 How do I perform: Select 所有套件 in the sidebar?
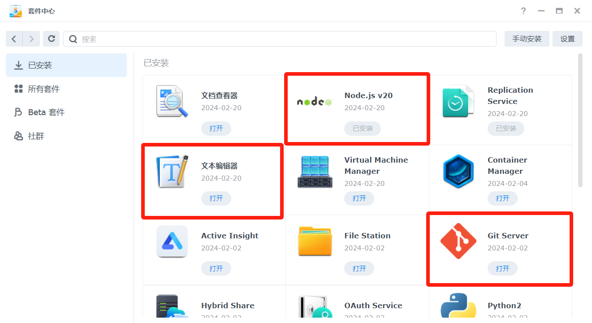click(43, 89)
